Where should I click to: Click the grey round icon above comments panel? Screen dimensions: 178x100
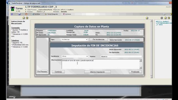(x=162, y=18)
